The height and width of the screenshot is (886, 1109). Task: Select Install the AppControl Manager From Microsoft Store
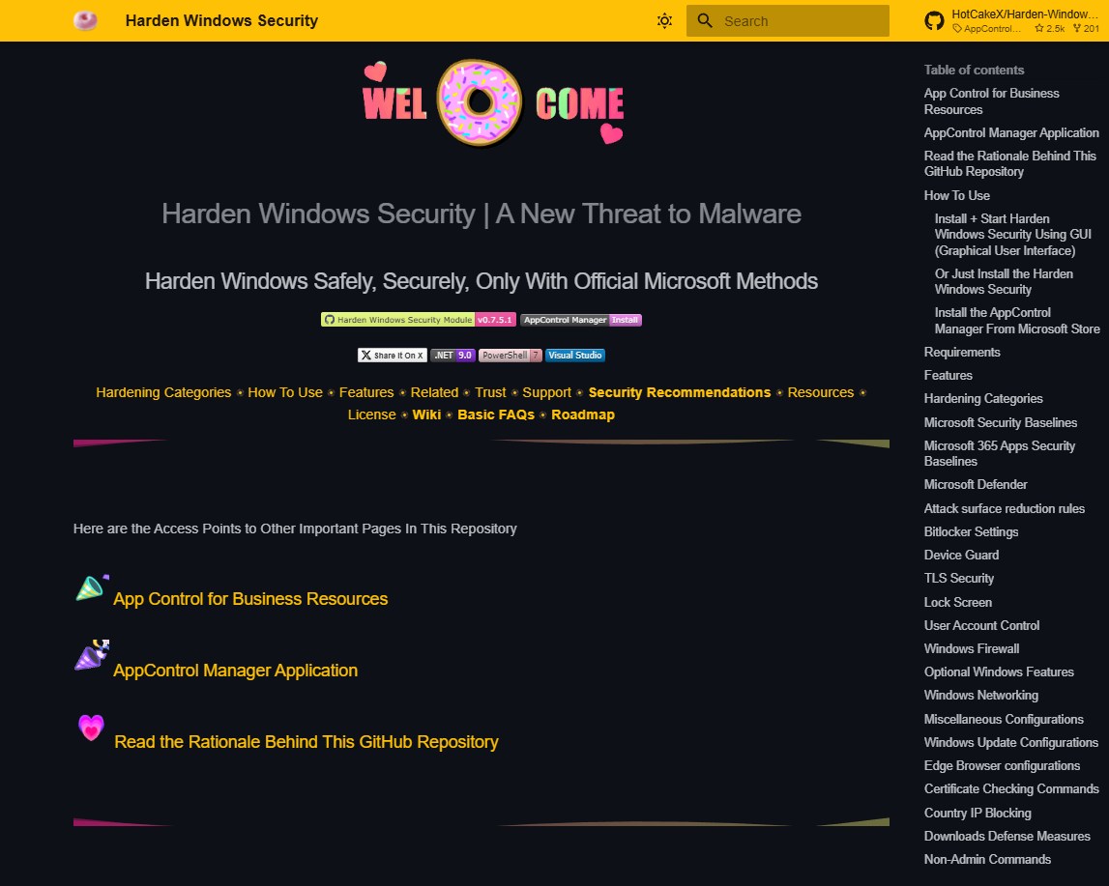pyautogui.click(x=1017, y=320)
